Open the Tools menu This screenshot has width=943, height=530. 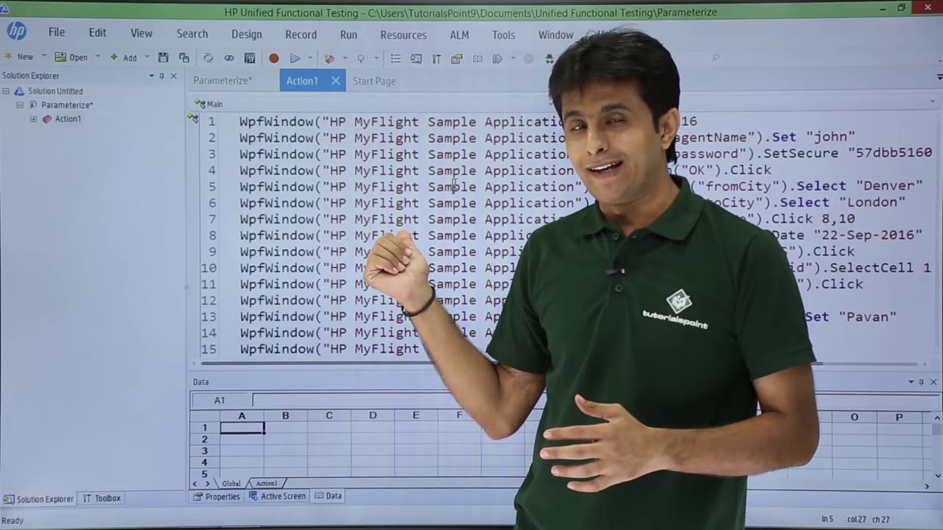tap(504, 34)
